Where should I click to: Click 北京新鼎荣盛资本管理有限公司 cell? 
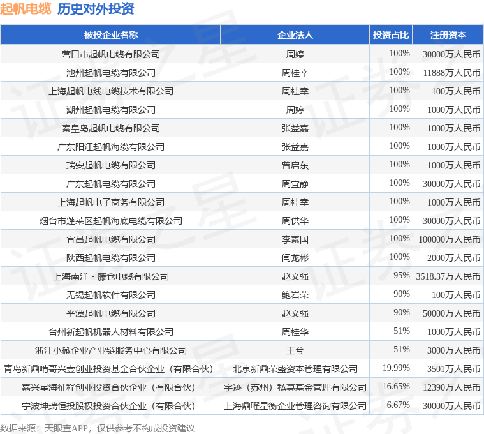(x=295, y=369)
